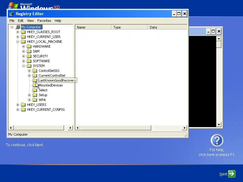
Task: Click the HKEY_CLASSES_ROOT folder icon
Action: [x=23, y=32]
